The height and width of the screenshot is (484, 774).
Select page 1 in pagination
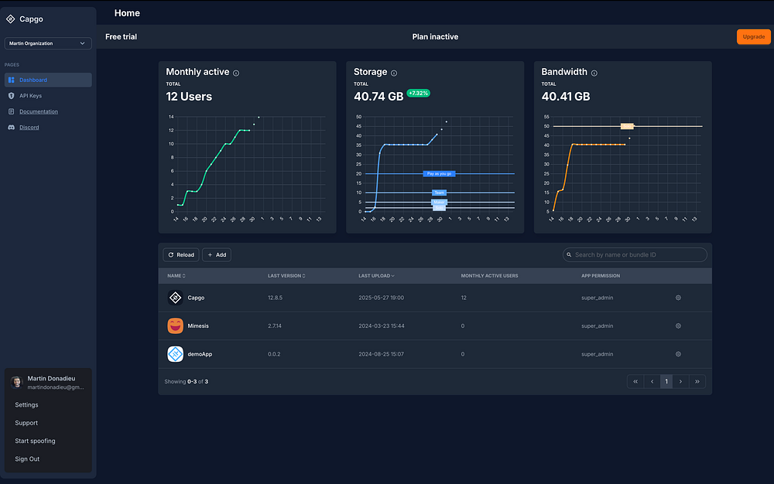click(x=666, y=381)
